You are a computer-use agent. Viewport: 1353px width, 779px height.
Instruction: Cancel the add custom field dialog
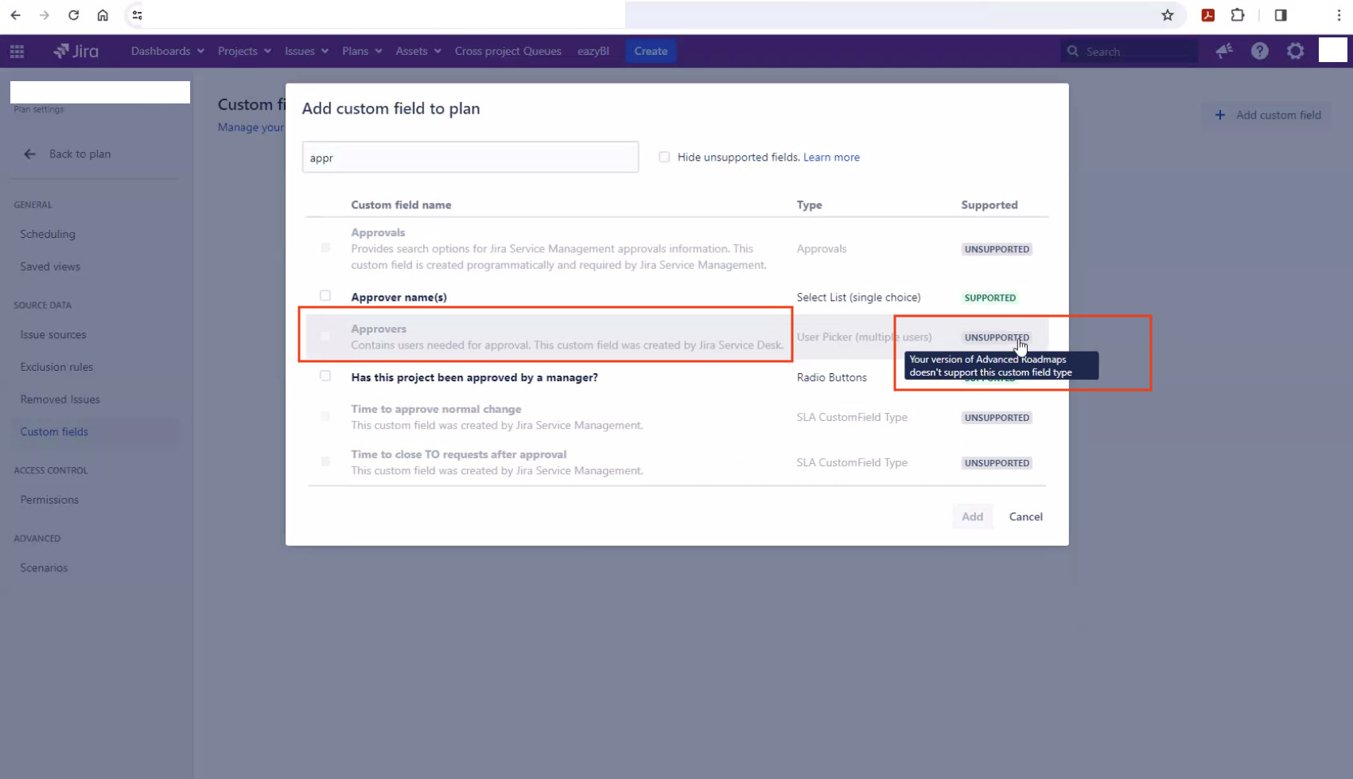(x=1025, y=516)
